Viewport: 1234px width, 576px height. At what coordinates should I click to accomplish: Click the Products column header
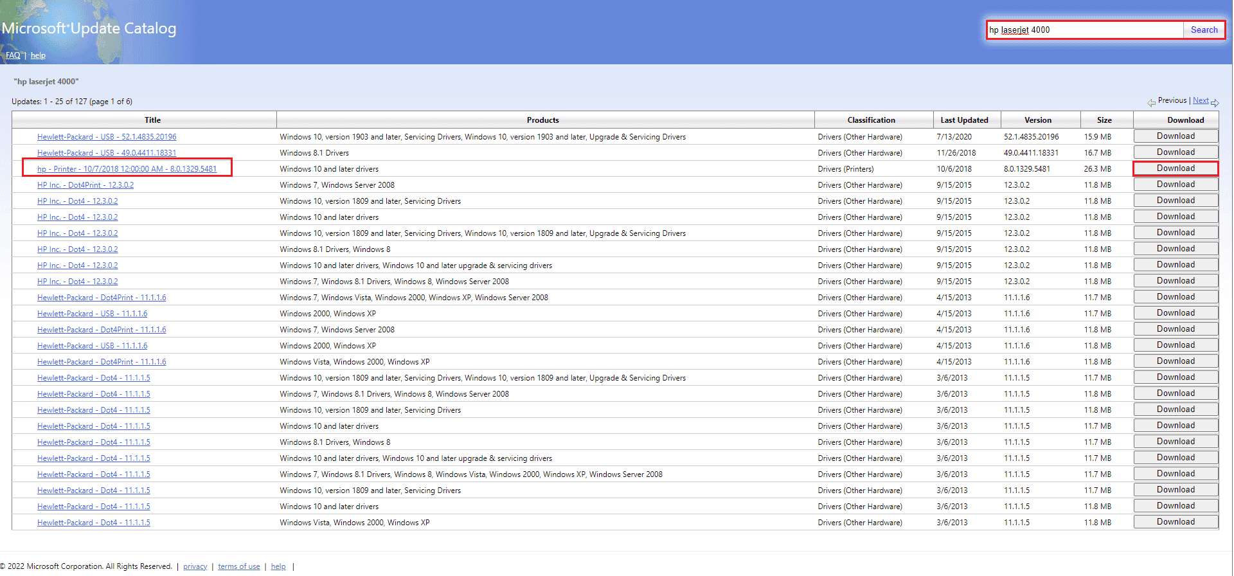[x=542, y=120]
